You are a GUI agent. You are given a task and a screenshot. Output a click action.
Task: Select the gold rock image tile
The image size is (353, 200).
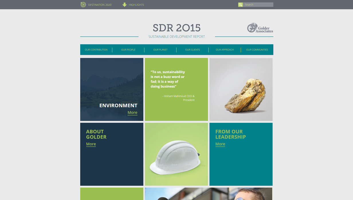click(241, 89)
